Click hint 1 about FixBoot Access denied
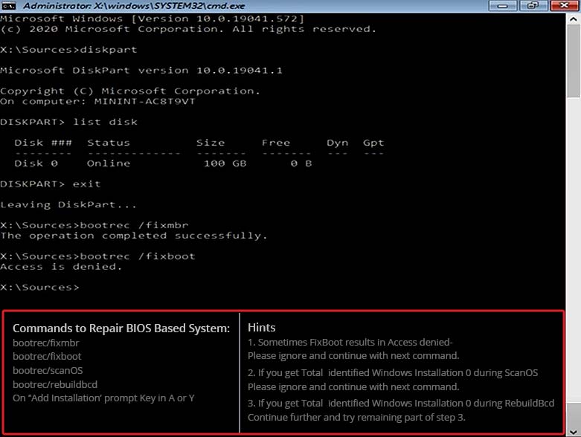Viewport: 581px width, 437px height. pyautogui.click(x=353, y=349)
